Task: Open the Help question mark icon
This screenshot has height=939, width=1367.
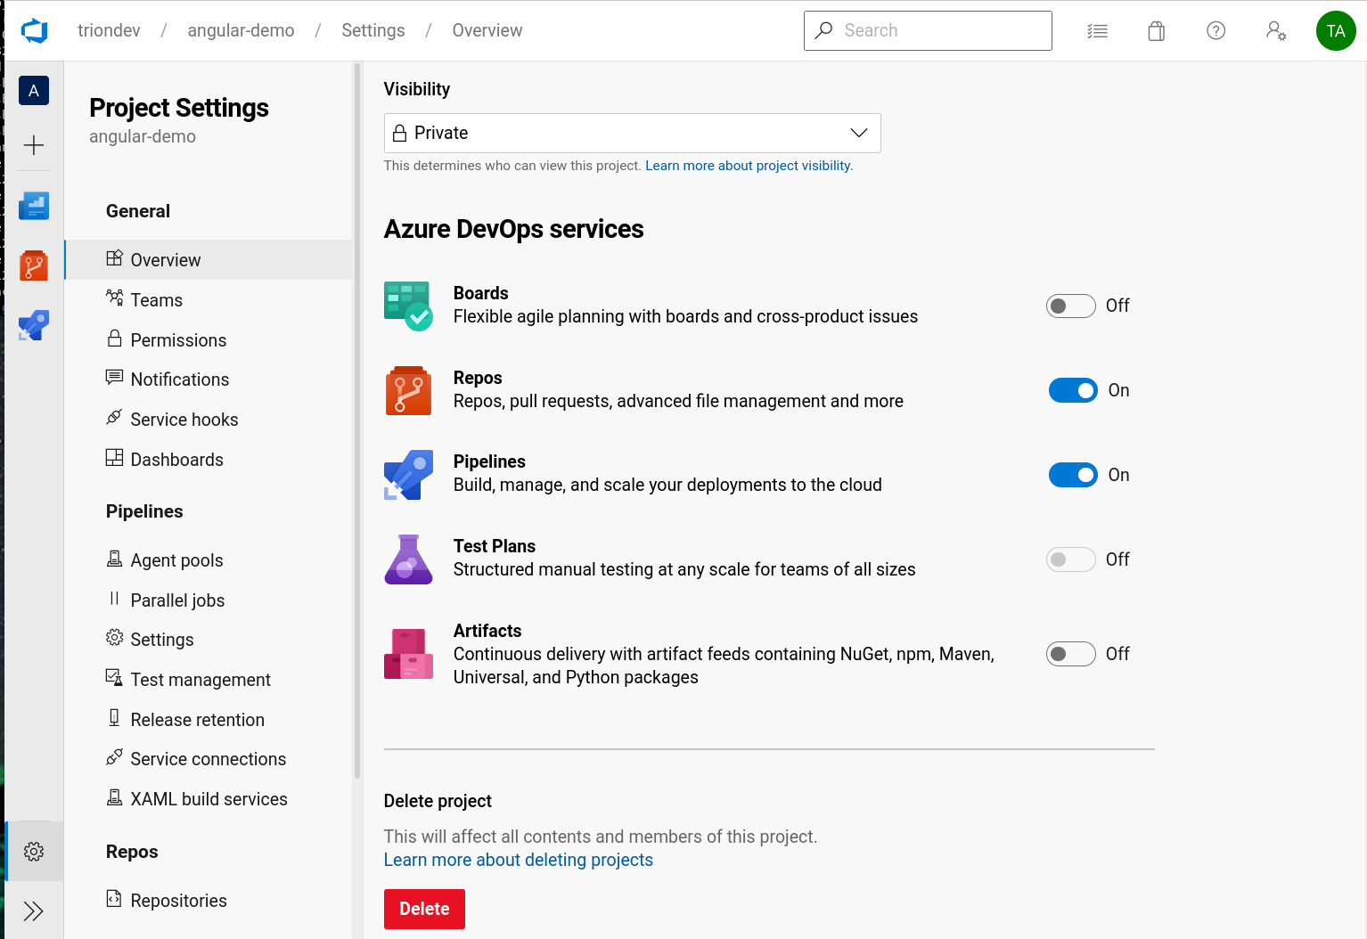Action: pos(1216,31)
